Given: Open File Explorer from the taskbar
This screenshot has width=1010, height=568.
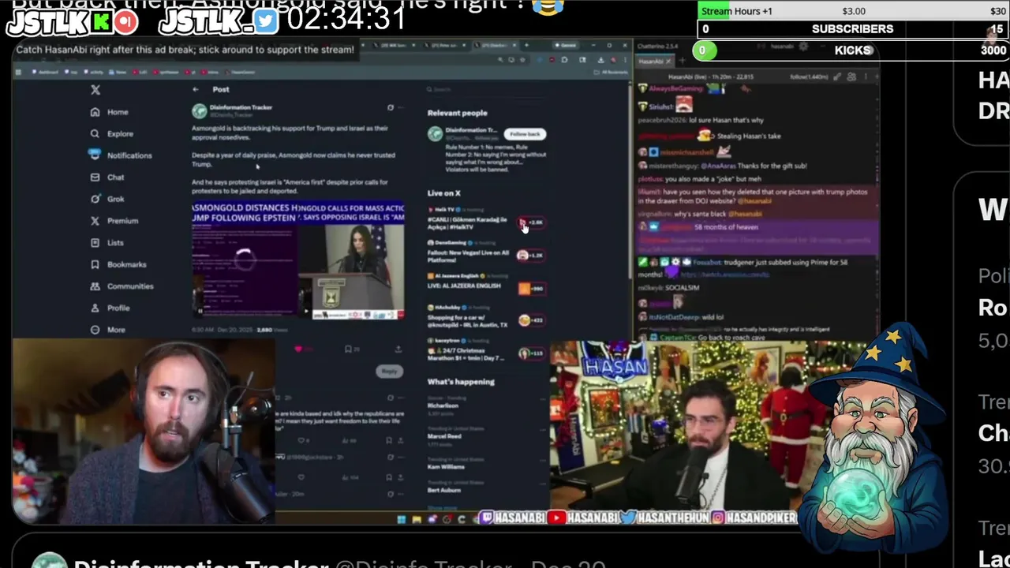Looking at the screenshot, I should point(417,519).
